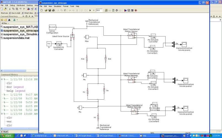Open Format menu in Simulink window
The height and width of the screenshot is (138, 222).
66,6
